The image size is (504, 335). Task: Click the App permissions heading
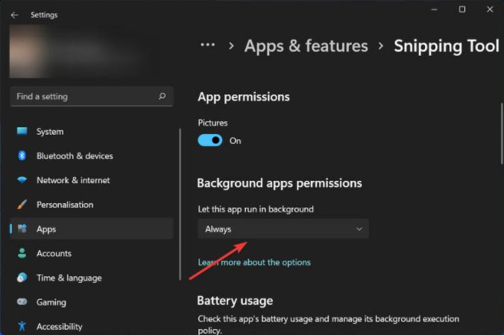(x=244, y=97)
